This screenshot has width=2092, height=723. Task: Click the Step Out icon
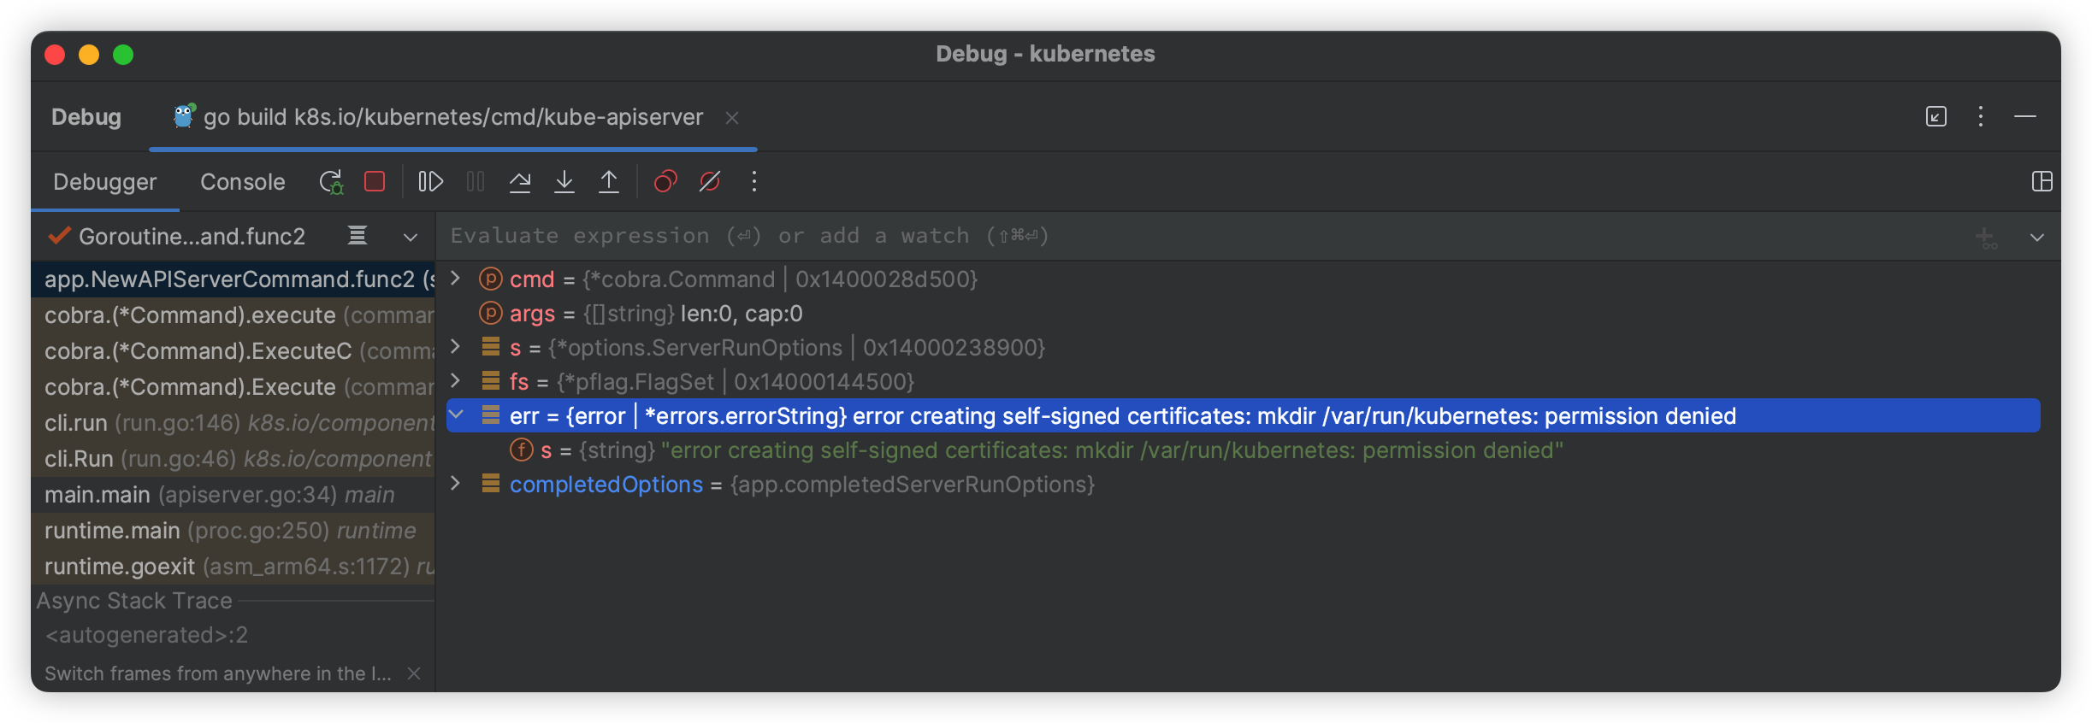609,181
